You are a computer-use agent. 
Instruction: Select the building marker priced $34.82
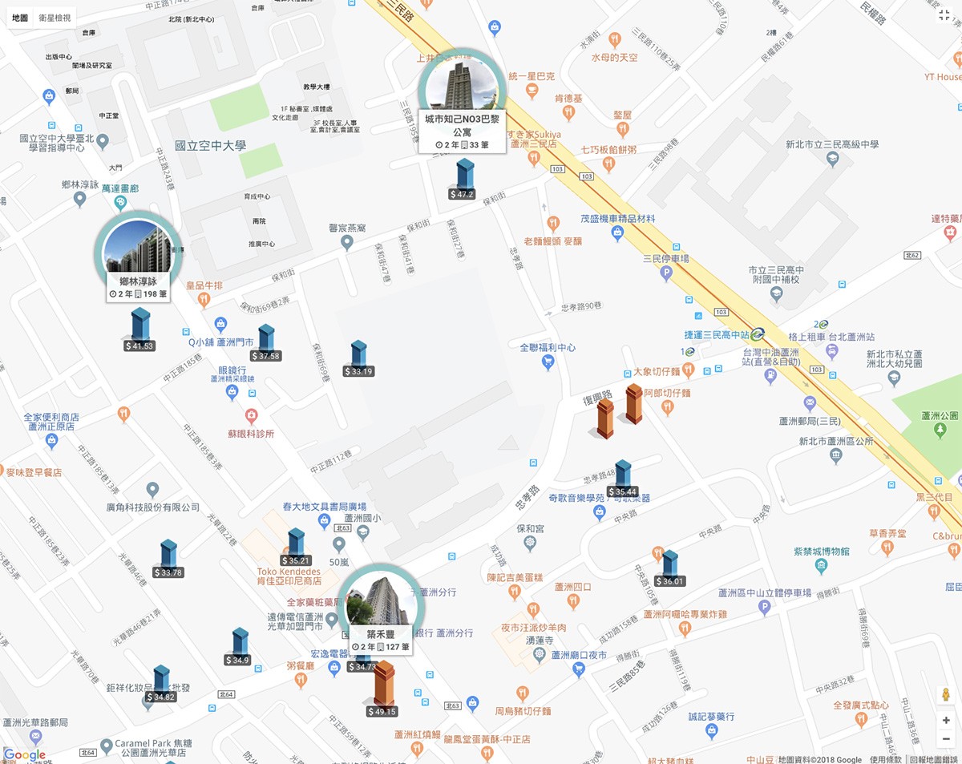click(x=161, y=684)
